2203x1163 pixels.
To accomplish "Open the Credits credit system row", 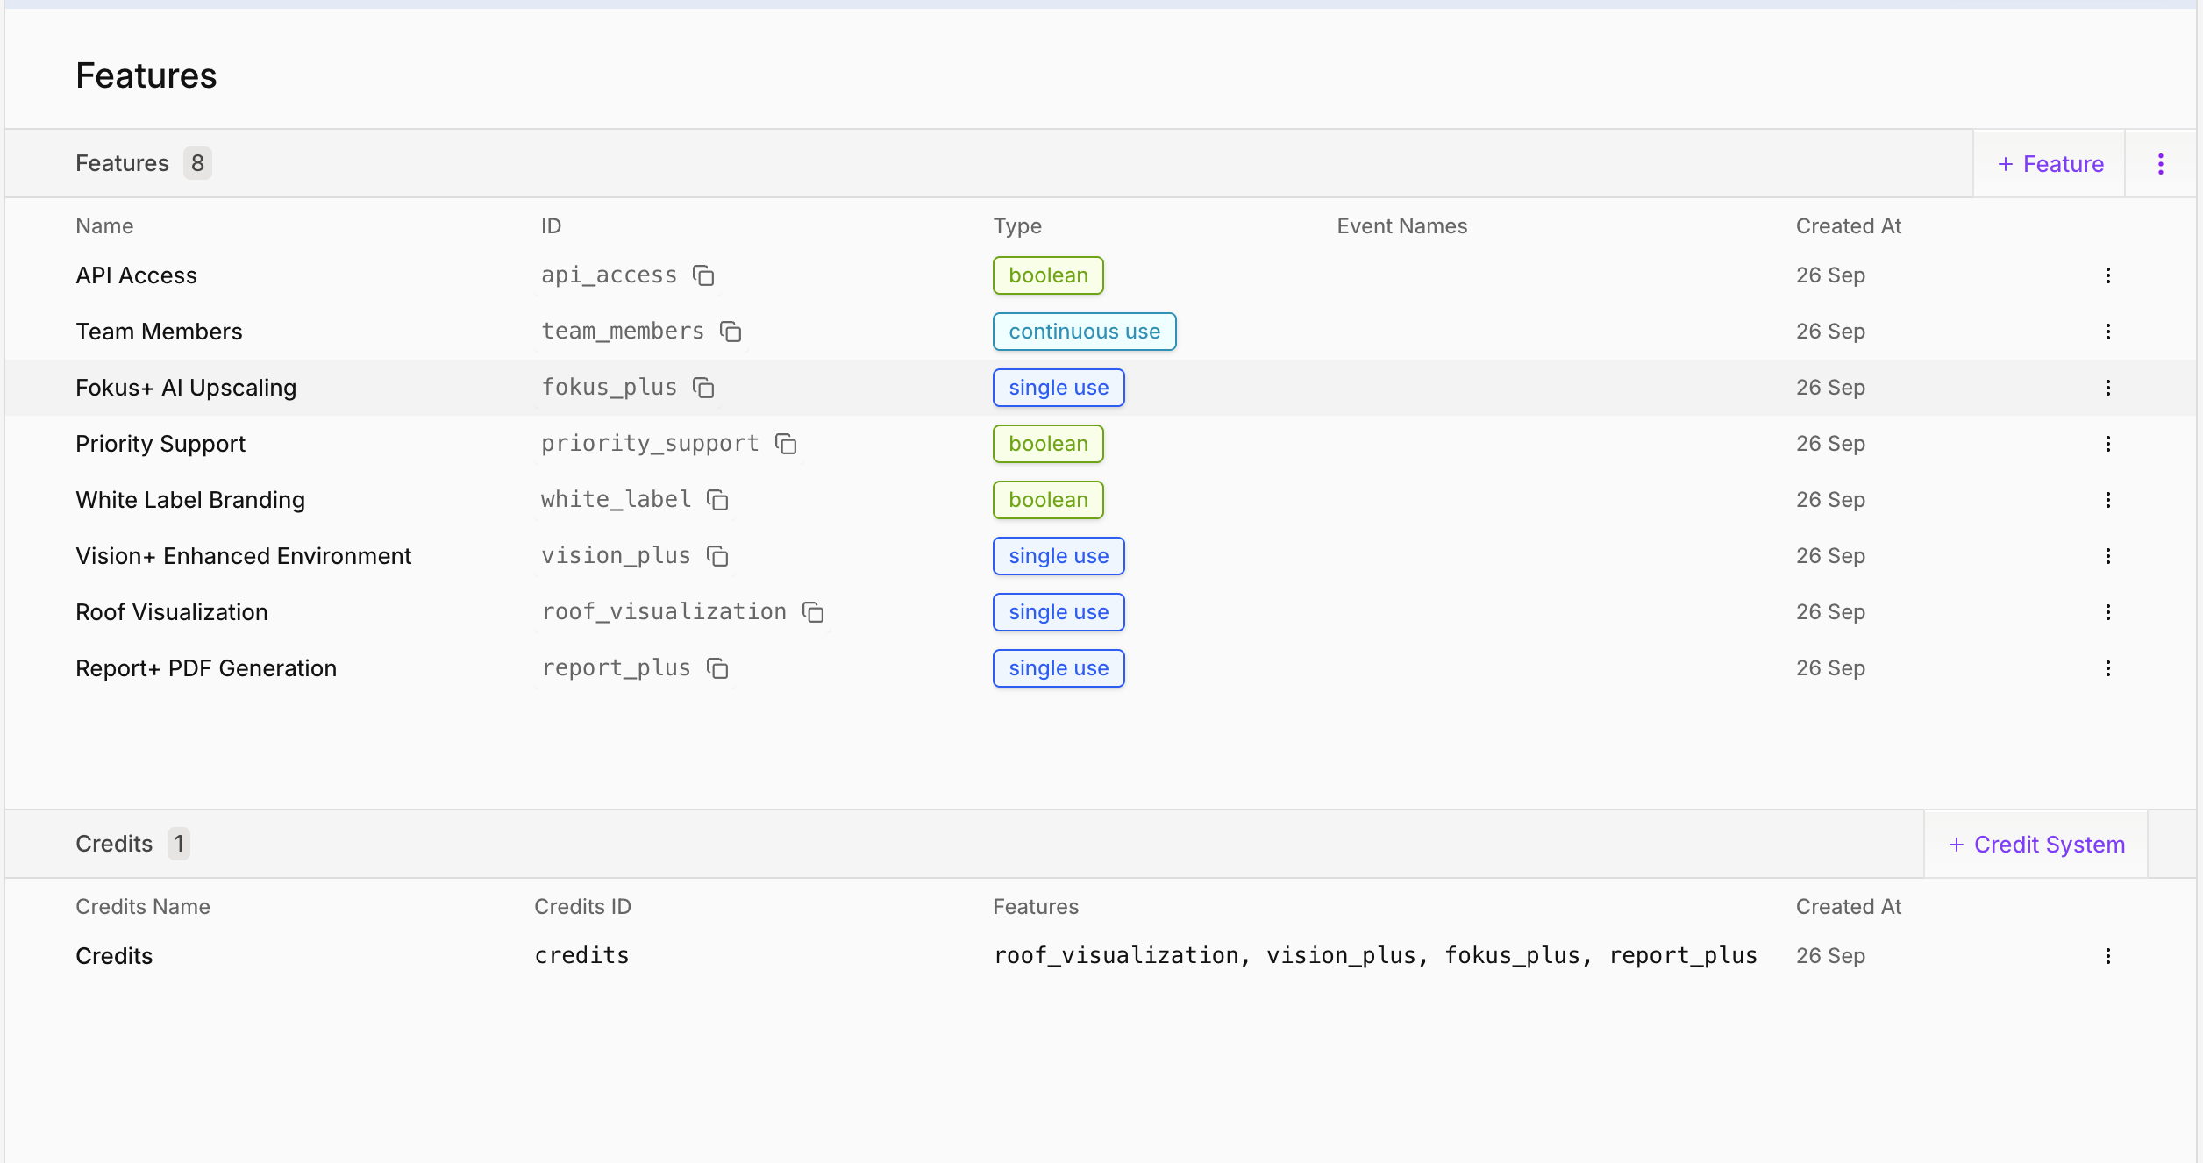I will click(114, 956).
